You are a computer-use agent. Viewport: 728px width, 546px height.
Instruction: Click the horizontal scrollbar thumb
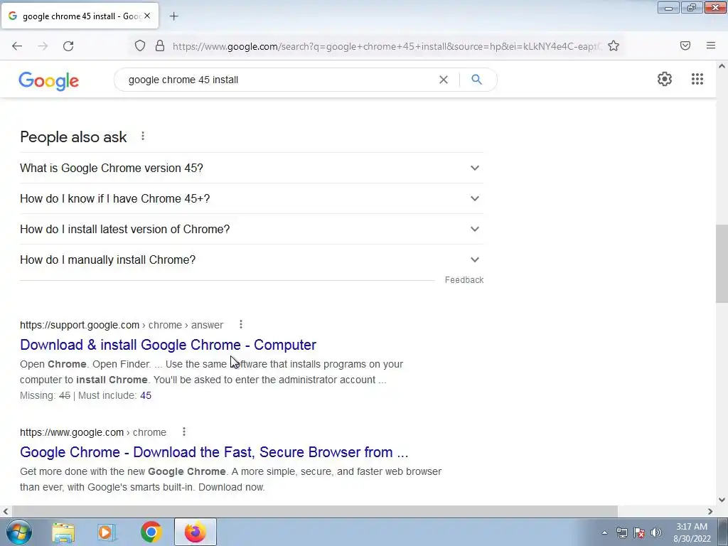click(x=314, y=511)
